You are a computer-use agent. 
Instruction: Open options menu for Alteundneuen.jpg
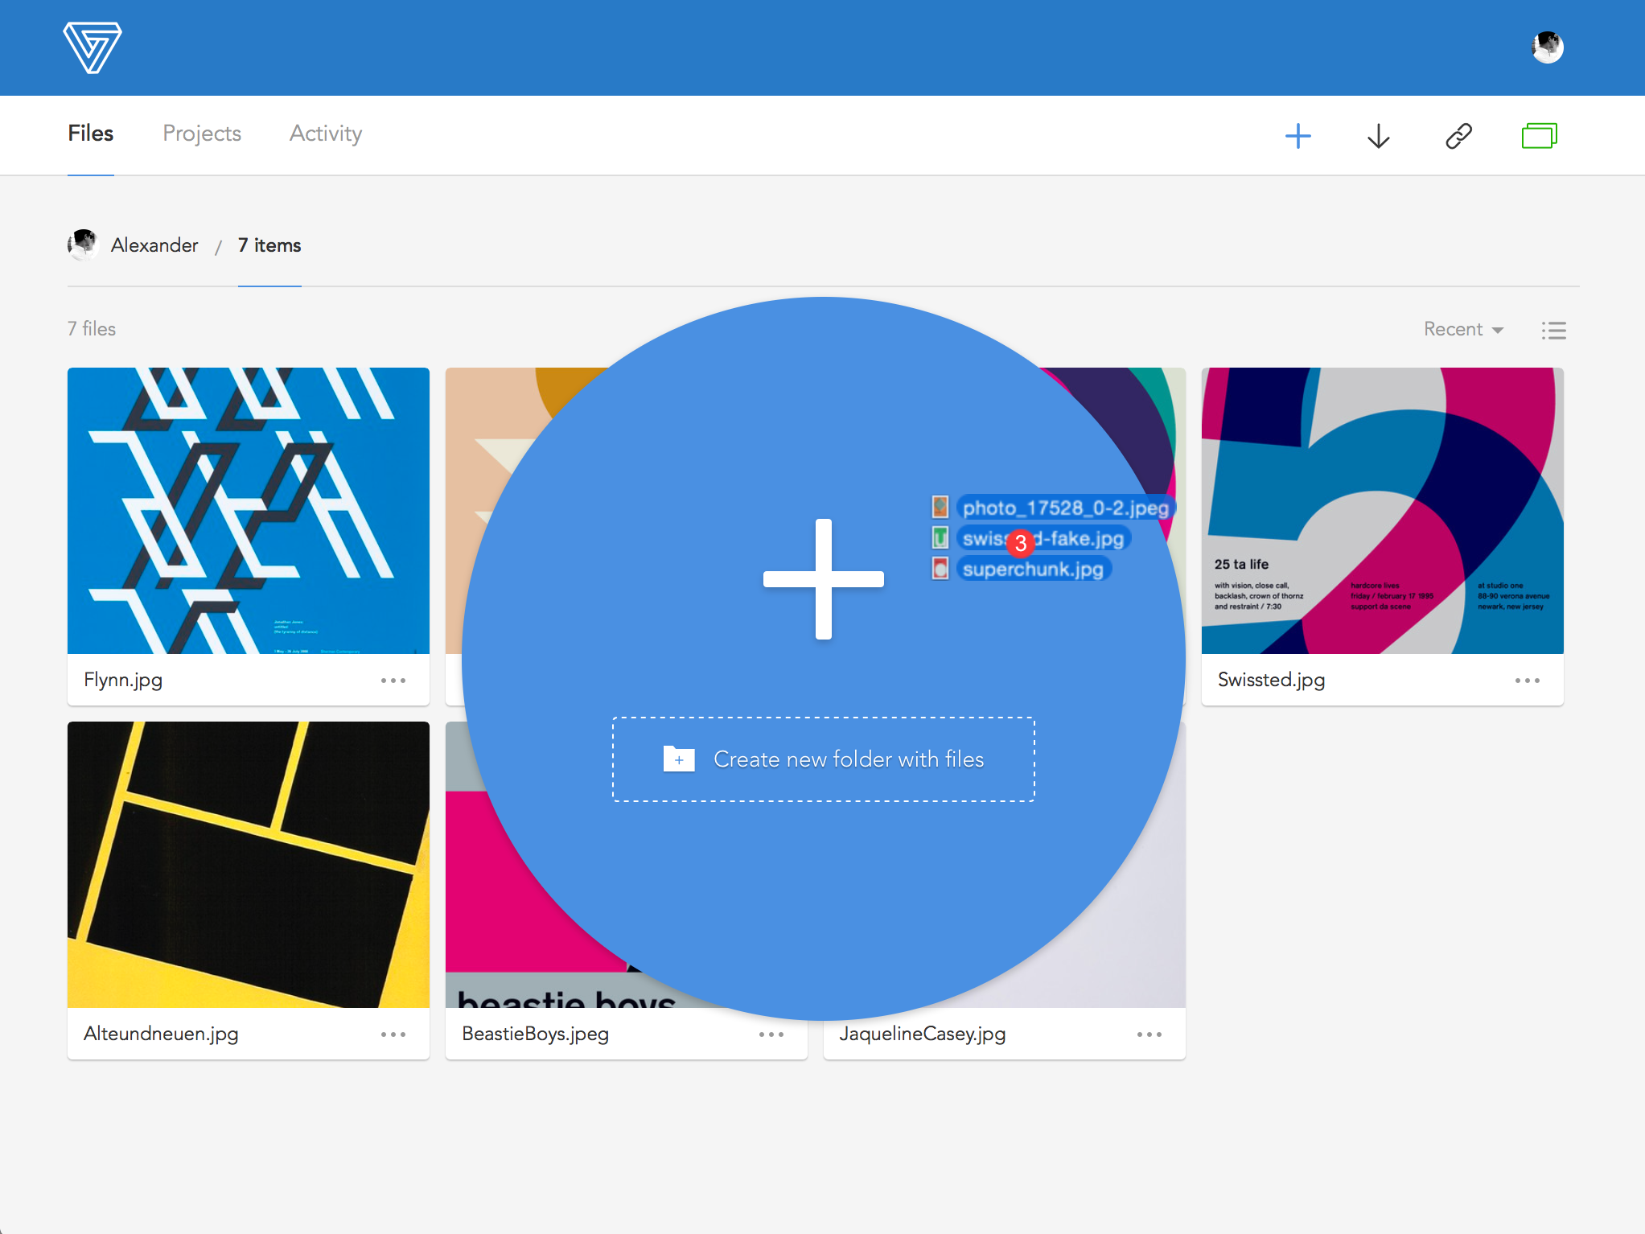point(393,1035)
